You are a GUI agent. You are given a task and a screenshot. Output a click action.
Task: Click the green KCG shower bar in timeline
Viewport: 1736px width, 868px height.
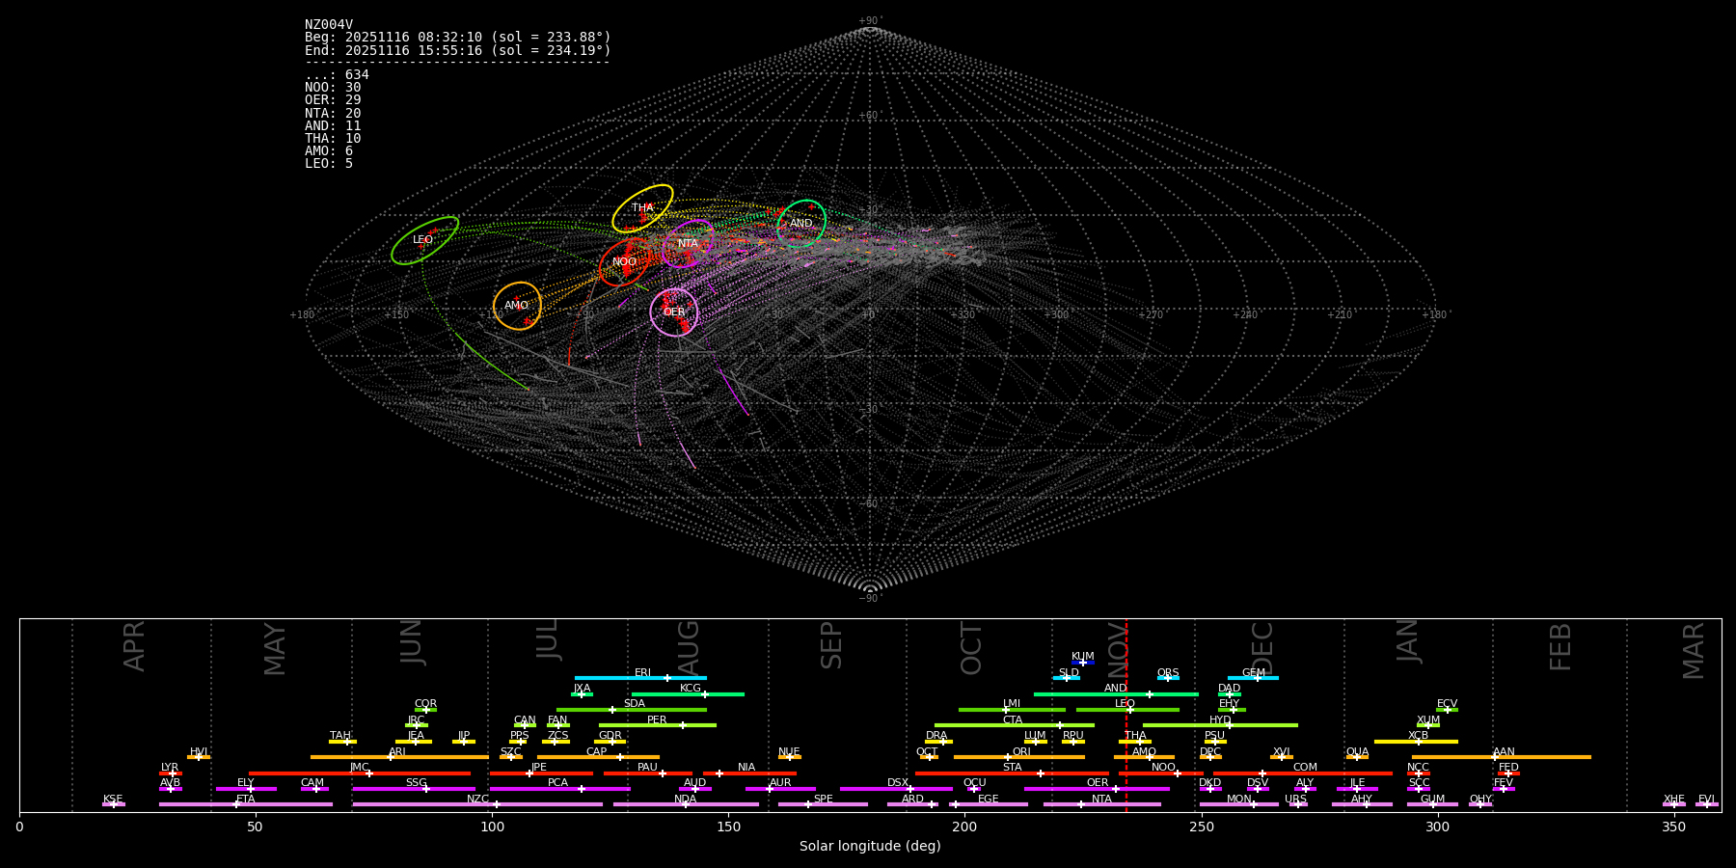click(688, 693)
